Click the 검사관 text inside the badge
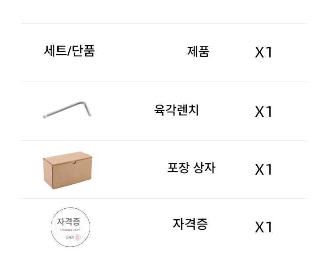 [70, 237]
